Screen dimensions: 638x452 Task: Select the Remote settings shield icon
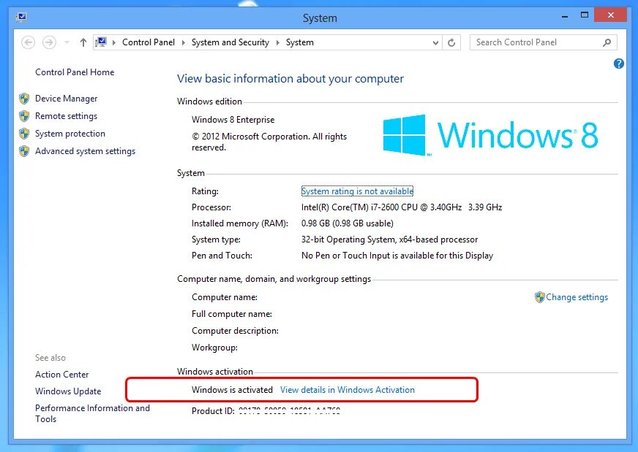(25, 115)
